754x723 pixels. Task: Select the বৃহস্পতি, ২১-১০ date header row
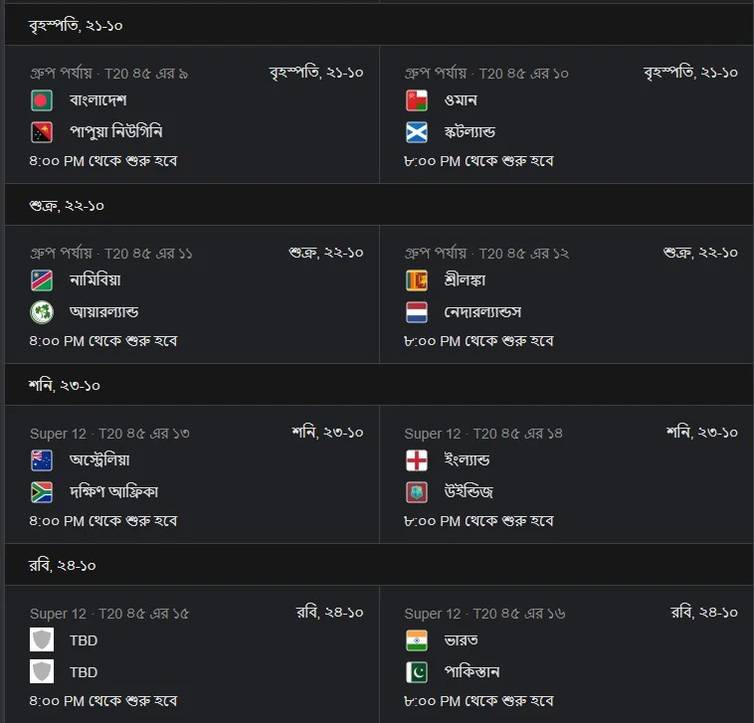click(379, 25)
